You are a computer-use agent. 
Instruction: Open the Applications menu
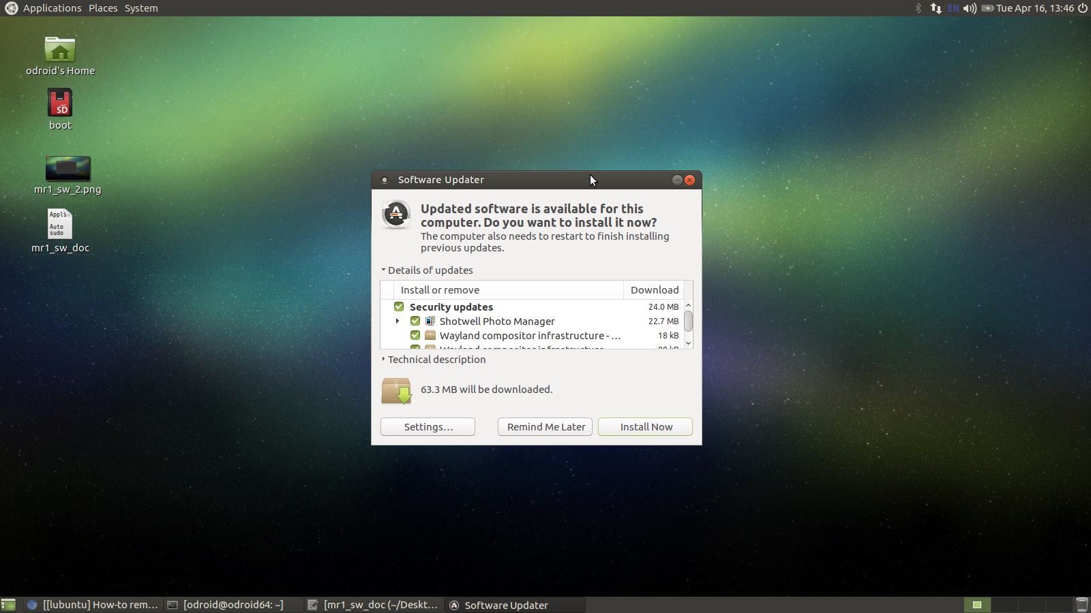tap(52, 8)
